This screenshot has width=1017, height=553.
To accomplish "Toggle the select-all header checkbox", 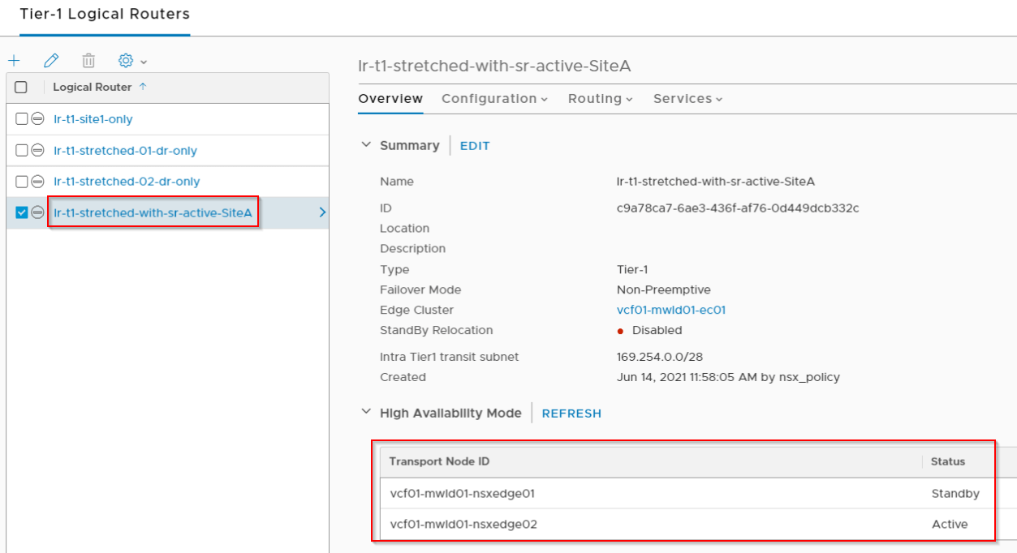I will pos(21,88).
